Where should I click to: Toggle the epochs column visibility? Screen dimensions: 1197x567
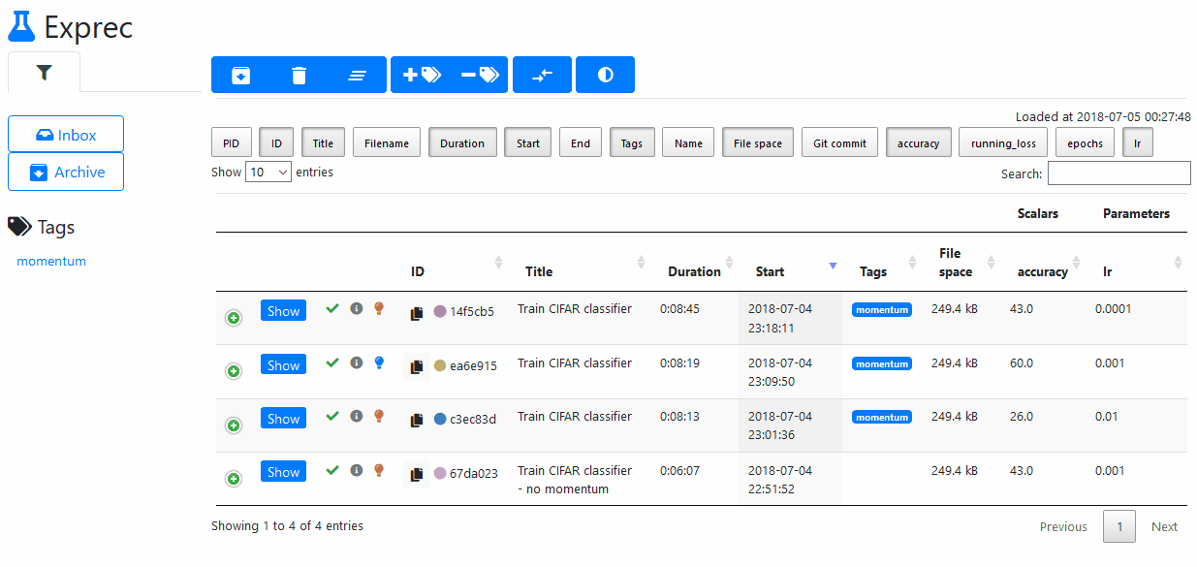(x=1086, y=143)
